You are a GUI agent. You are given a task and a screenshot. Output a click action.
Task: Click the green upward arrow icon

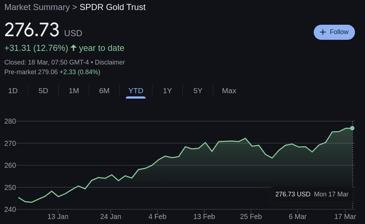(74, 48)
